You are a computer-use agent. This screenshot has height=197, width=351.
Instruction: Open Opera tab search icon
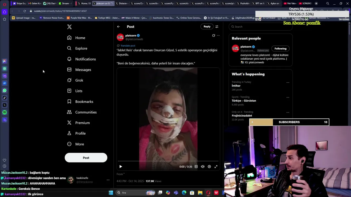pyautogui.click(x=328, y=4)
